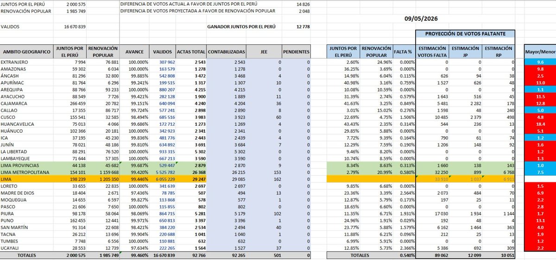Select the ACTAS TOTAL column header

(191, 52)
